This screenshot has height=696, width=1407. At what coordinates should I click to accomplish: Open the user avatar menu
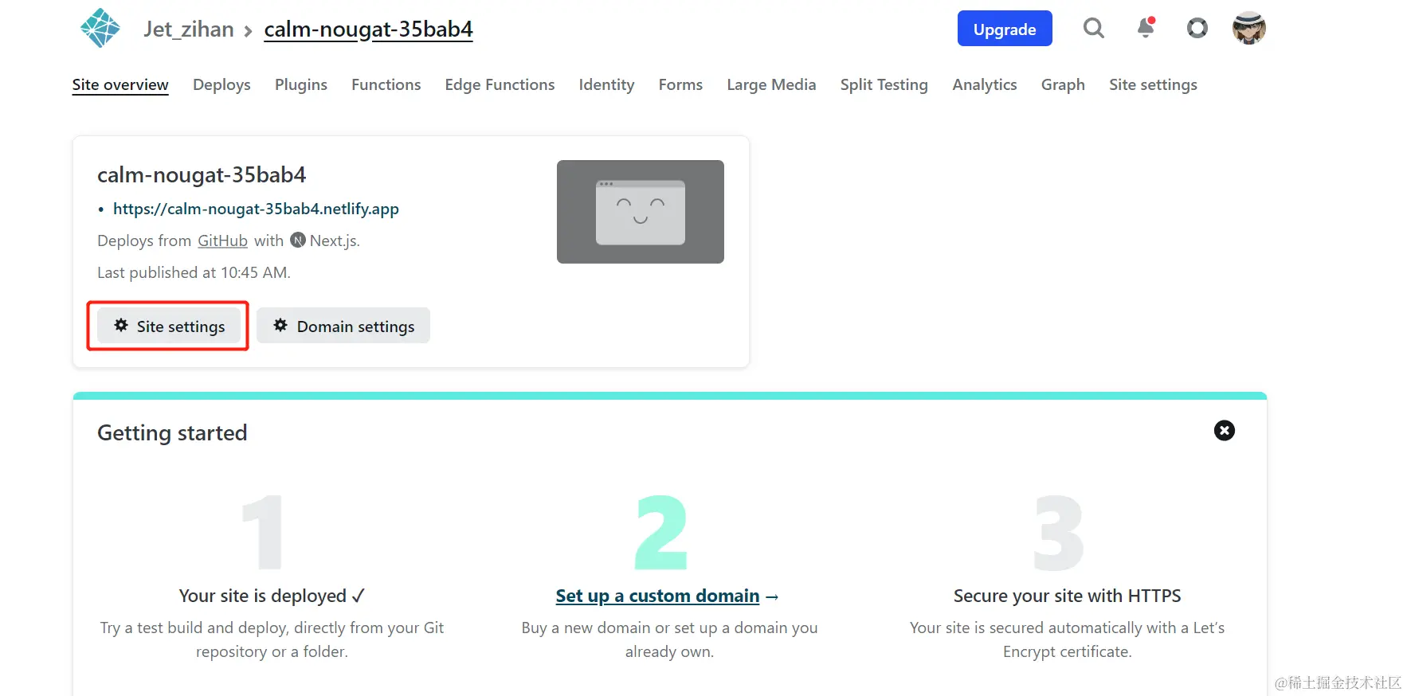(1248, 28)
